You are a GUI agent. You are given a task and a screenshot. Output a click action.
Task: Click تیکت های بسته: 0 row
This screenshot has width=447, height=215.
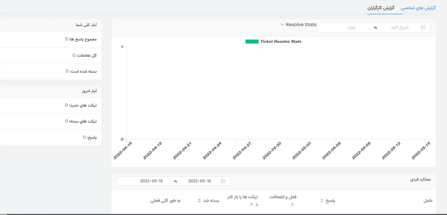click(x=51, y=121)
